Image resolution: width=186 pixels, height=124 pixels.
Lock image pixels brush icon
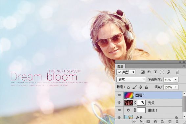tap(134, 87)
